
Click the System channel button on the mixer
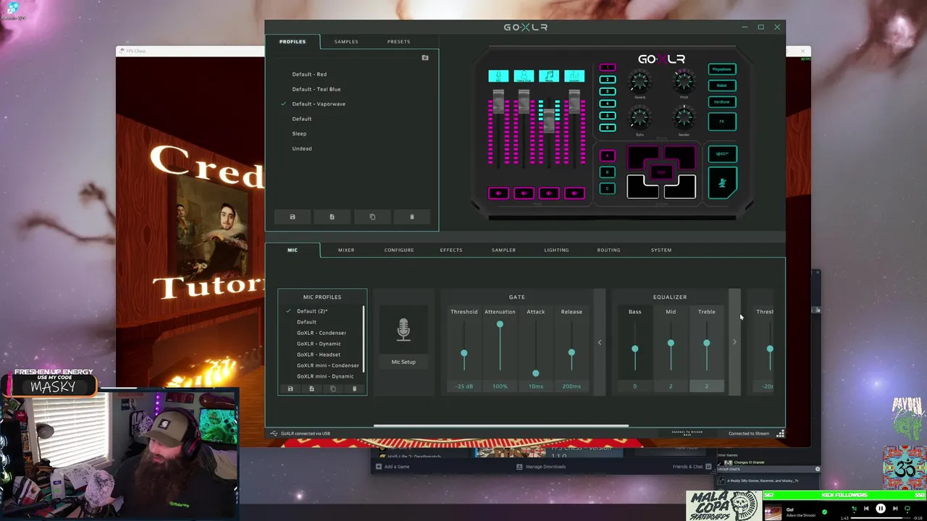[574, 76]
